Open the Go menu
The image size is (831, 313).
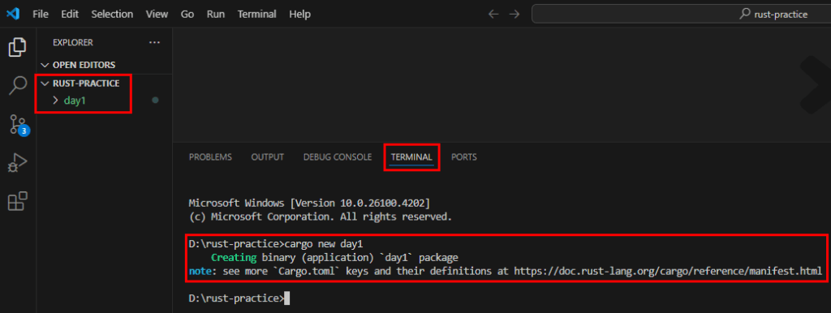point(187,15)
